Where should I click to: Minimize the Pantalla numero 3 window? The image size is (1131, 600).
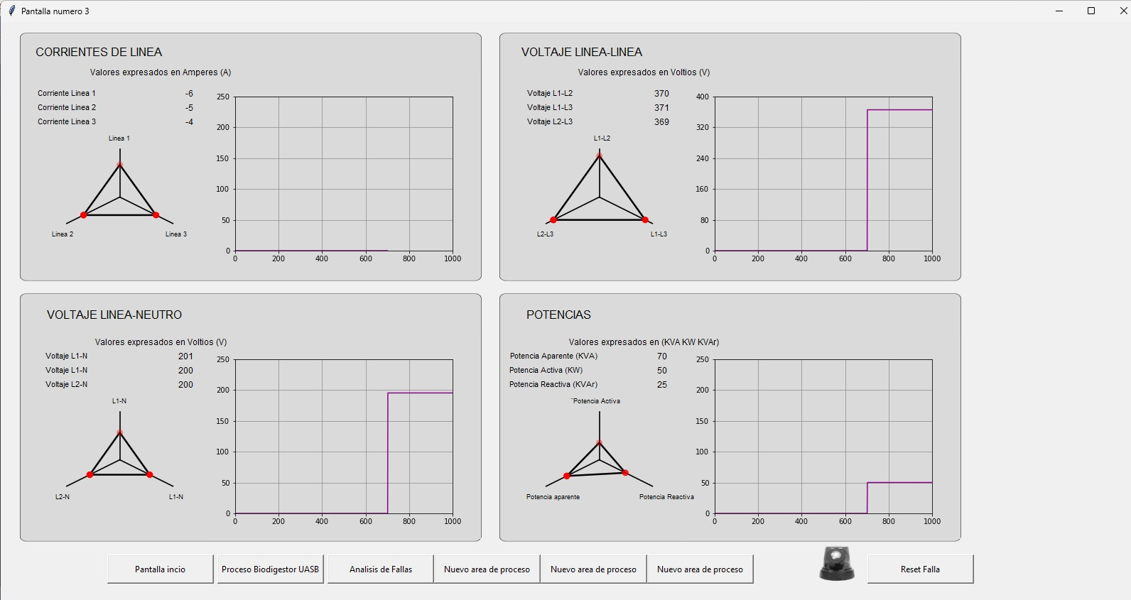(x=1059, y=11)
